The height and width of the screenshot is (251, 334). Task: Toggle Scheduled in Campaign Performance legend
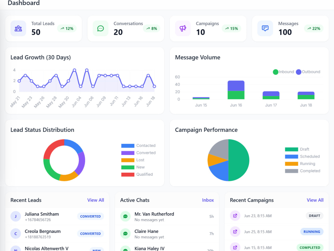click(303, 156)
